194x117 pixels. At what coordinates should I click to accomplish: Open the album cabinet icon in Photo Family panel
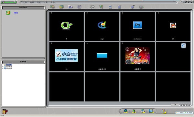8,13
